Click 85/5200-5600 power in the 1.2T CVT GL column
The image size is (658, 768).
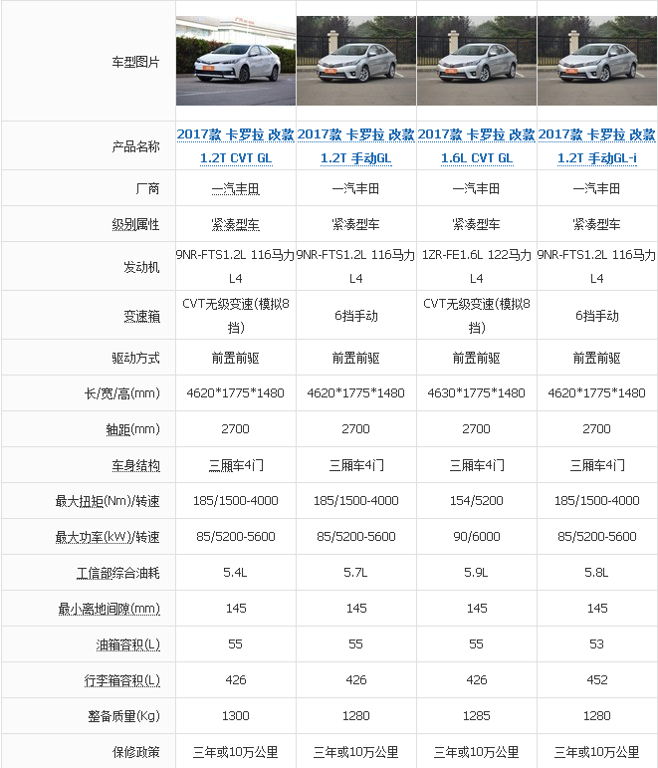tap(236, 536)
